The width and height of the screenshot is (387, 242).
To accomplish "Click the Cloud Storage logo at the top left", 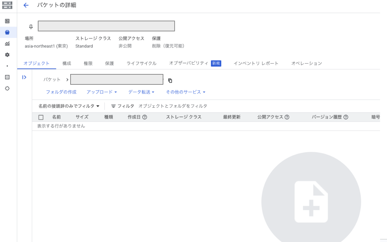I will 7,5.
